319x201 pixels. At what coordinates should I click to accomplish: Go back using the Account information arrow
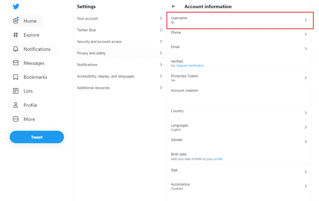(x=174, y=6)
